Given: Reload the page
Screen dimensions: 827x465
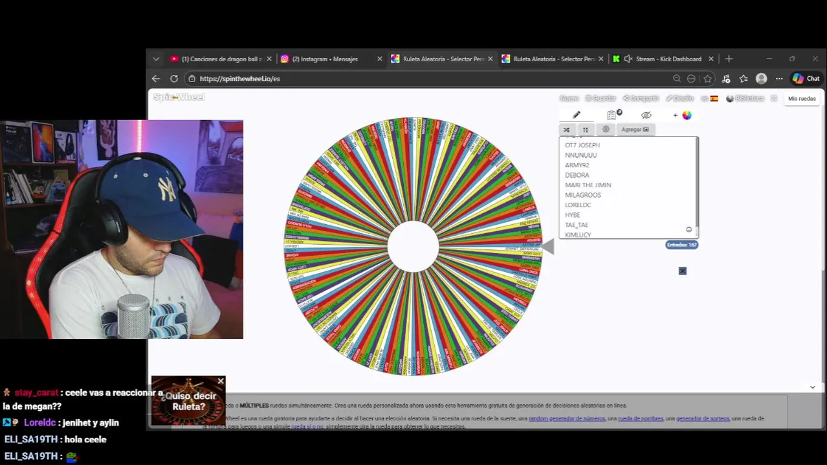Looking at the screenshot, I should click(x=174, y=78).
